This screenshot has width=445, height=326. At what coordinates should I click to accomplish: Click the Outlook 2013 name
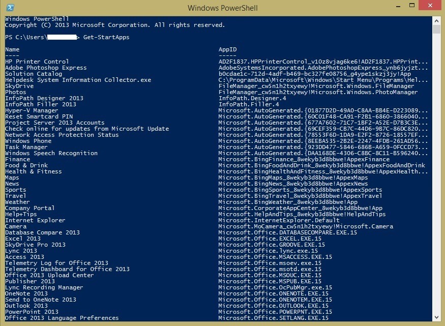[x=26, y=306]
